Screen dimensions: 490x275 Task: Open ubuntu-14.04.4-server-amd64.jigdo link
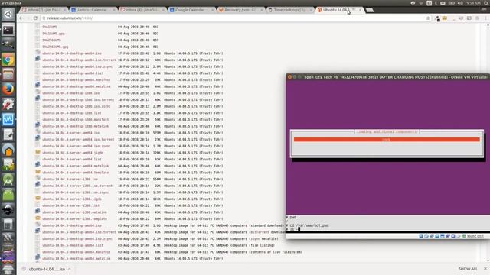coord(73,153)
